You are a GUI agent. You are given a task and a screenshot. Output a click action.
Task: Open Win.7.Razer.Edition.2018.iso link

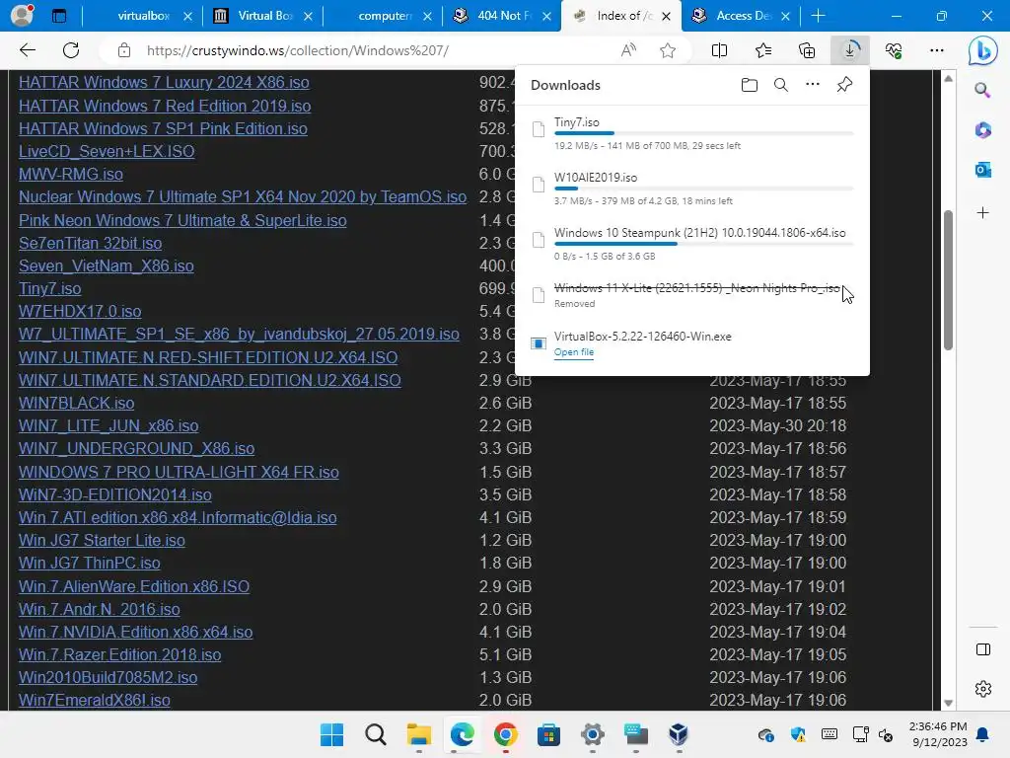pos(119,654)
